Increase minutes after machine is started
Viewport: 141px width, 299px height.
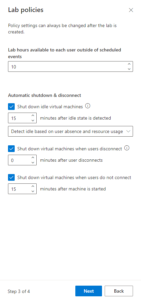pos(33,186)
